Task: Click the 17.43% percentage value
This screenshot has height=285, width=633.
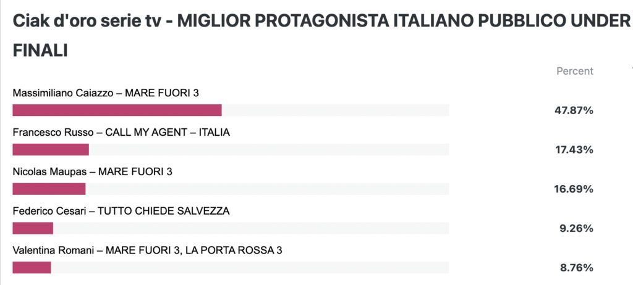Action: [x=574, y=150]
